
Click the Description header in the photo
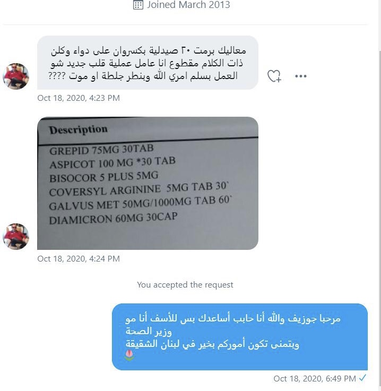pyautogui.click(x=79, y=129)
